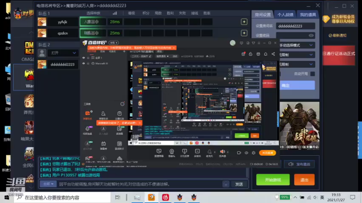362x203 pixels.
Task: Add the 桌面屏幕 capture source
Action: (159, 153)
